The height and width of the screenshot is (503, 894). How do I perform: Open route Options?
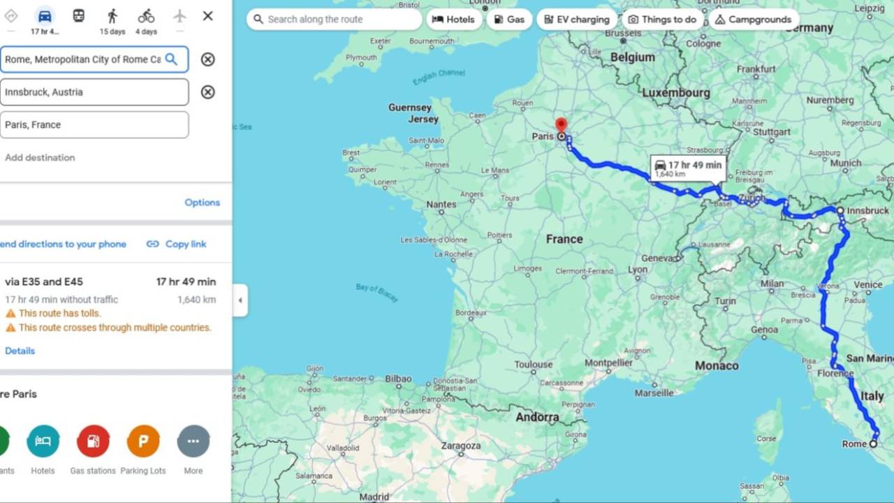(x=202, y=203)
